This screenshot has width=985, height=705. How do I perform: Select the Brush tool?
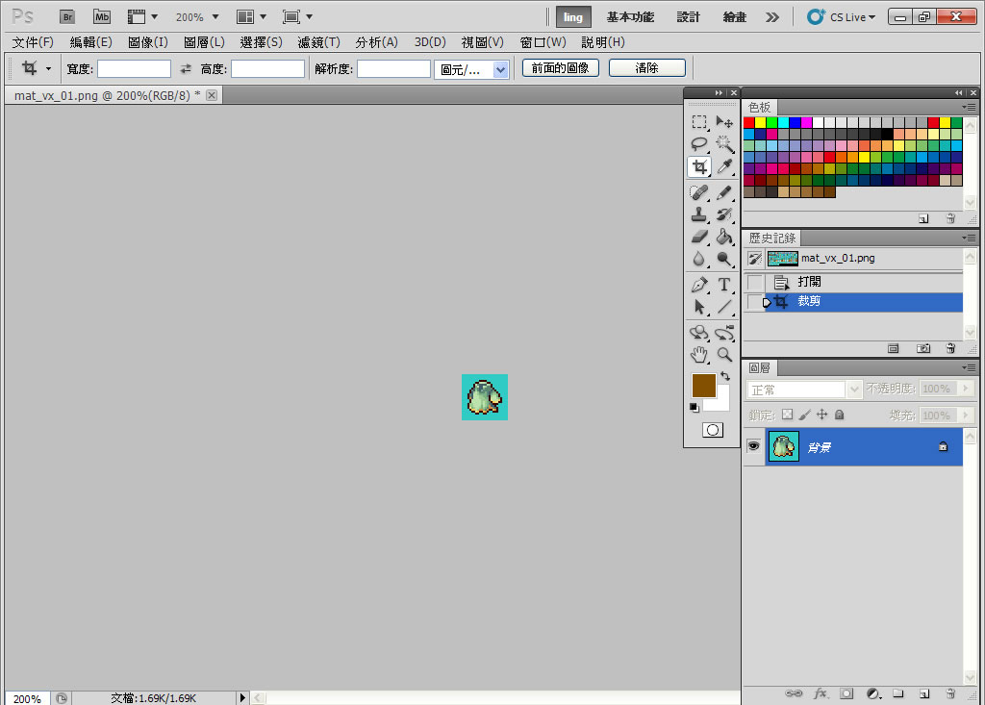tap(724, 192)
